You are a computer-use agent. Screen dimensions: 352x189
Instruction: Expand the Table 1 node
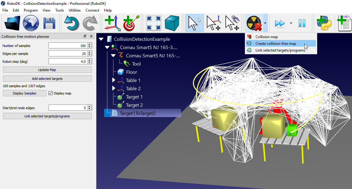tap(114, 80)
